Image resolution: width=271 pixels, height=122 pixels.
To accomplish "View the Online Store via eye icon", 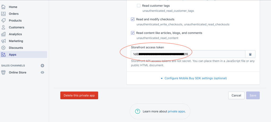I will coord(42,72).
